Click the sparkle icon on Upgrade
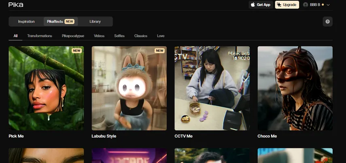Screen dimensions: 346x163 click(x=279, y=5)
